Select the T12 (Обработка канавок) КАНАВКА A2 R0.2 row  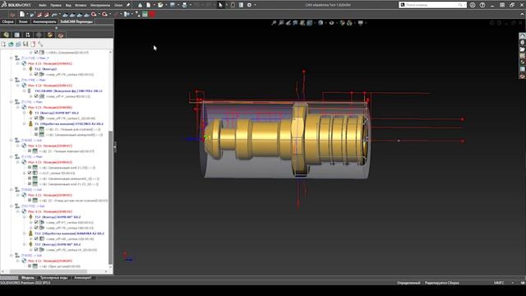pos(69,234)
